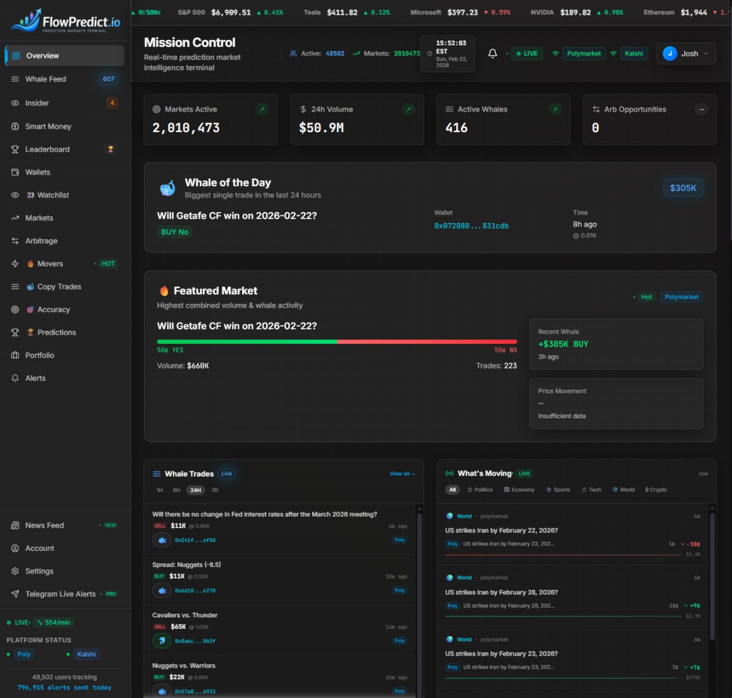This screenshot has height=698, width=732.
Task: Open Accuracy in the sidebar
Action: 65,310
